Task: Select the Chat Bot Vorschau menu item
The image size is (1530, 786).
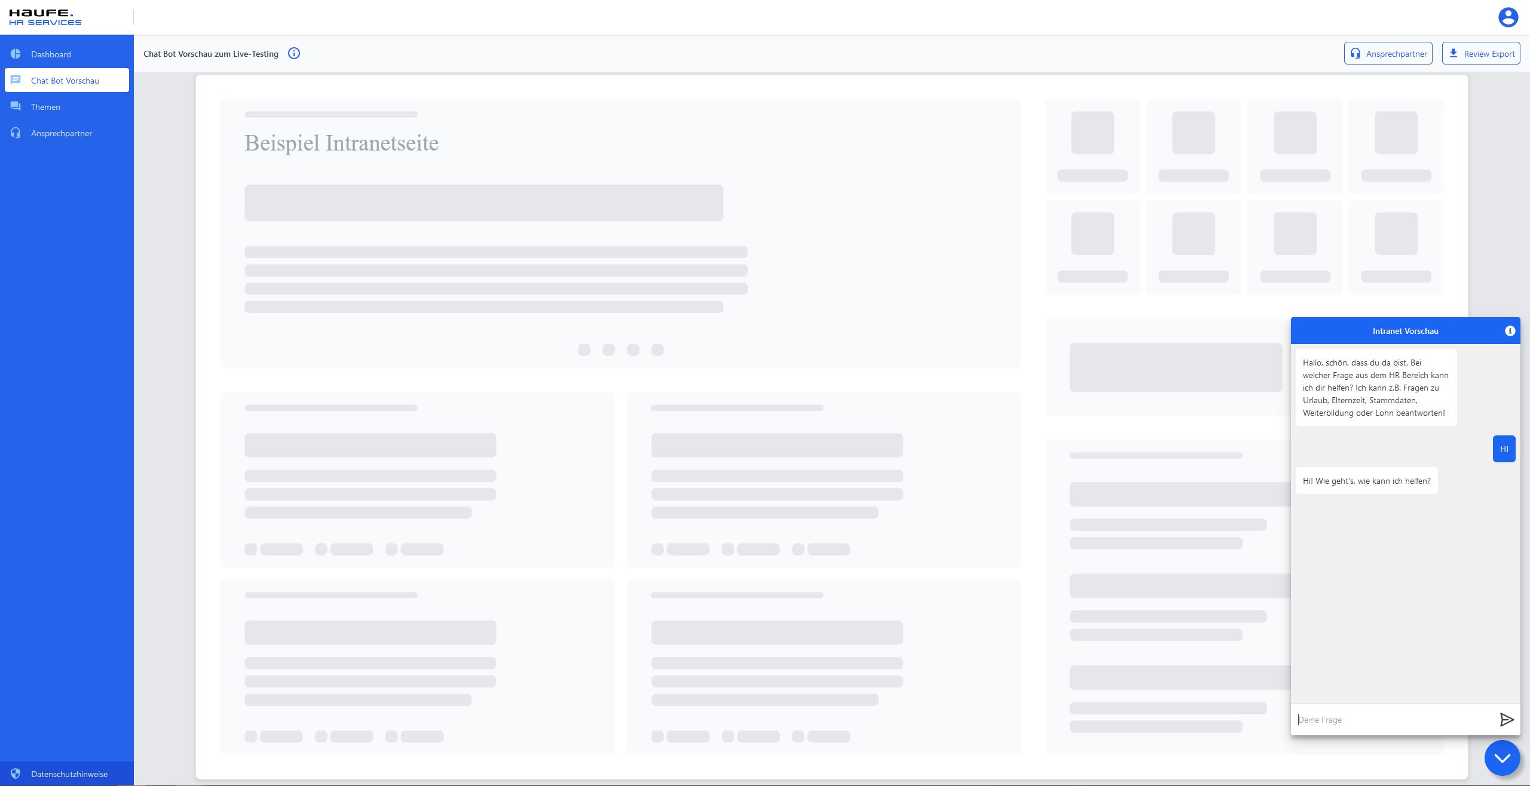Action: pos(66,79)
